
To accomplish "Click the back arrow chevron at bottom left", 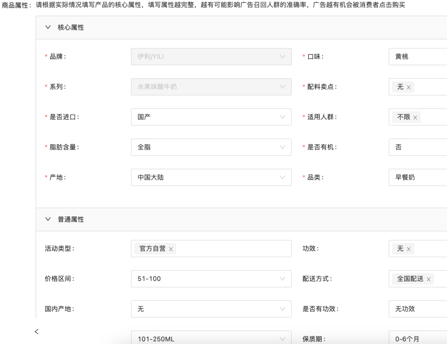I will coord(36,332).
